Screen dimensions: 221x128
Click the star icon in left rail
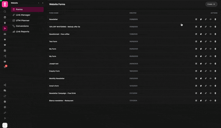coord(5,40)
